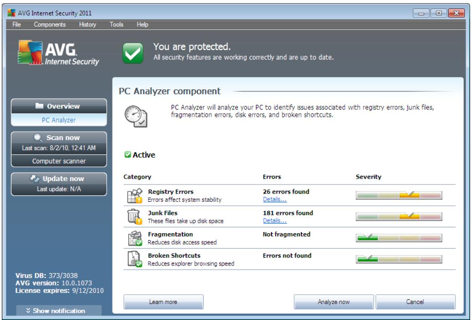Start a scan with Scan now
471x320 pixels.
point(59,143)
